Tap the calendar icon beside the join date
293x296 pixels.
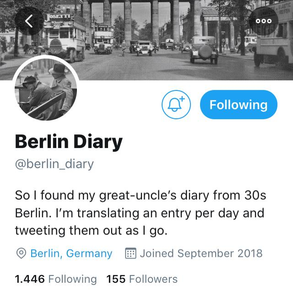[130, 254]
